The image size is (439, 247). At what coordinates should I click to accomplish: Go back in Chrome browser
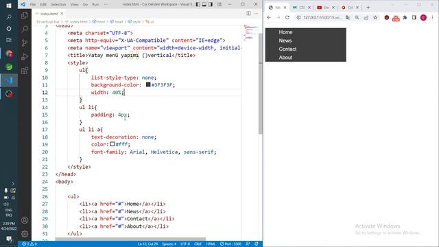pos(269,17)
